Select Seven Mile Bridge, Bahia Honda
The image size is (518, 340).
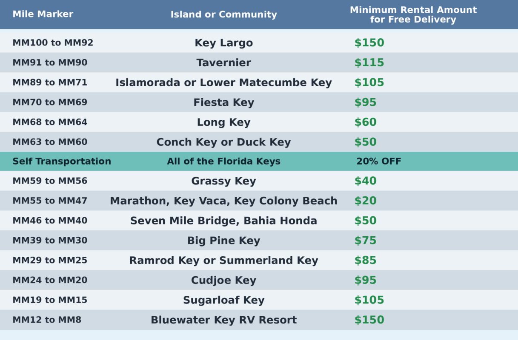pyautogui.click(x=223, y=221)
